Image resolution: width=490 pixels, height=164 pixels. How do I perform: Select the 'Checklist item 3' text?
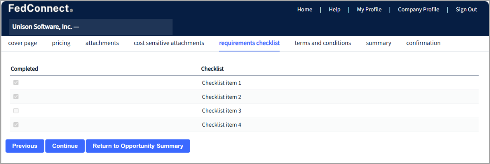point(221,111)
